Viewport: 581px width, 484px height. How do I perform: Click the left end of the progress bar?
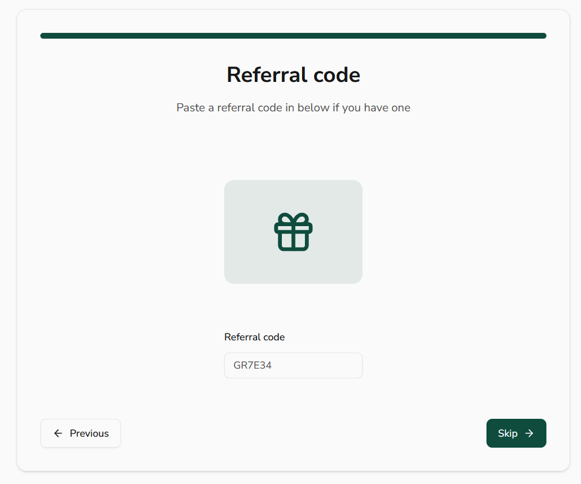click(x=45, y=36)
